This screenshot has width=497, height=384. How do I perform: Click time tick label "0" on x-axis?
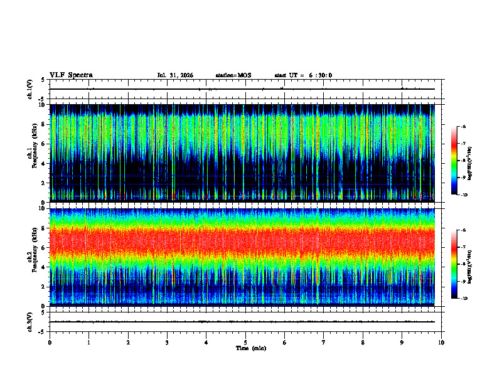point(50,343)
